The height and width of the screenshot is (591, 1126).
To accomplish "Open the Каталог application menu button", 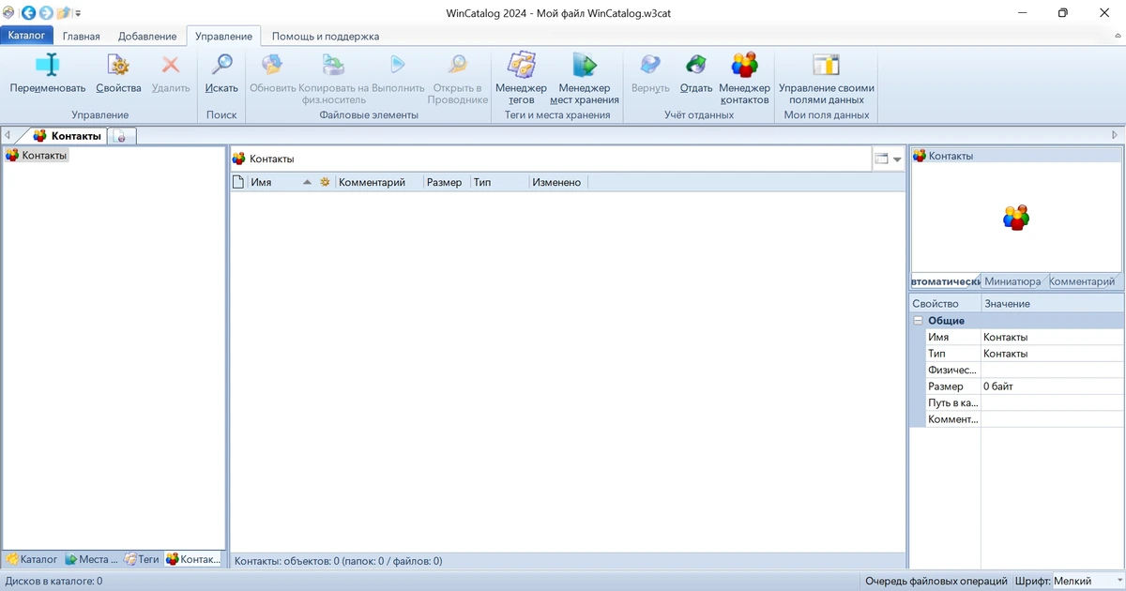I will point(27,36).
